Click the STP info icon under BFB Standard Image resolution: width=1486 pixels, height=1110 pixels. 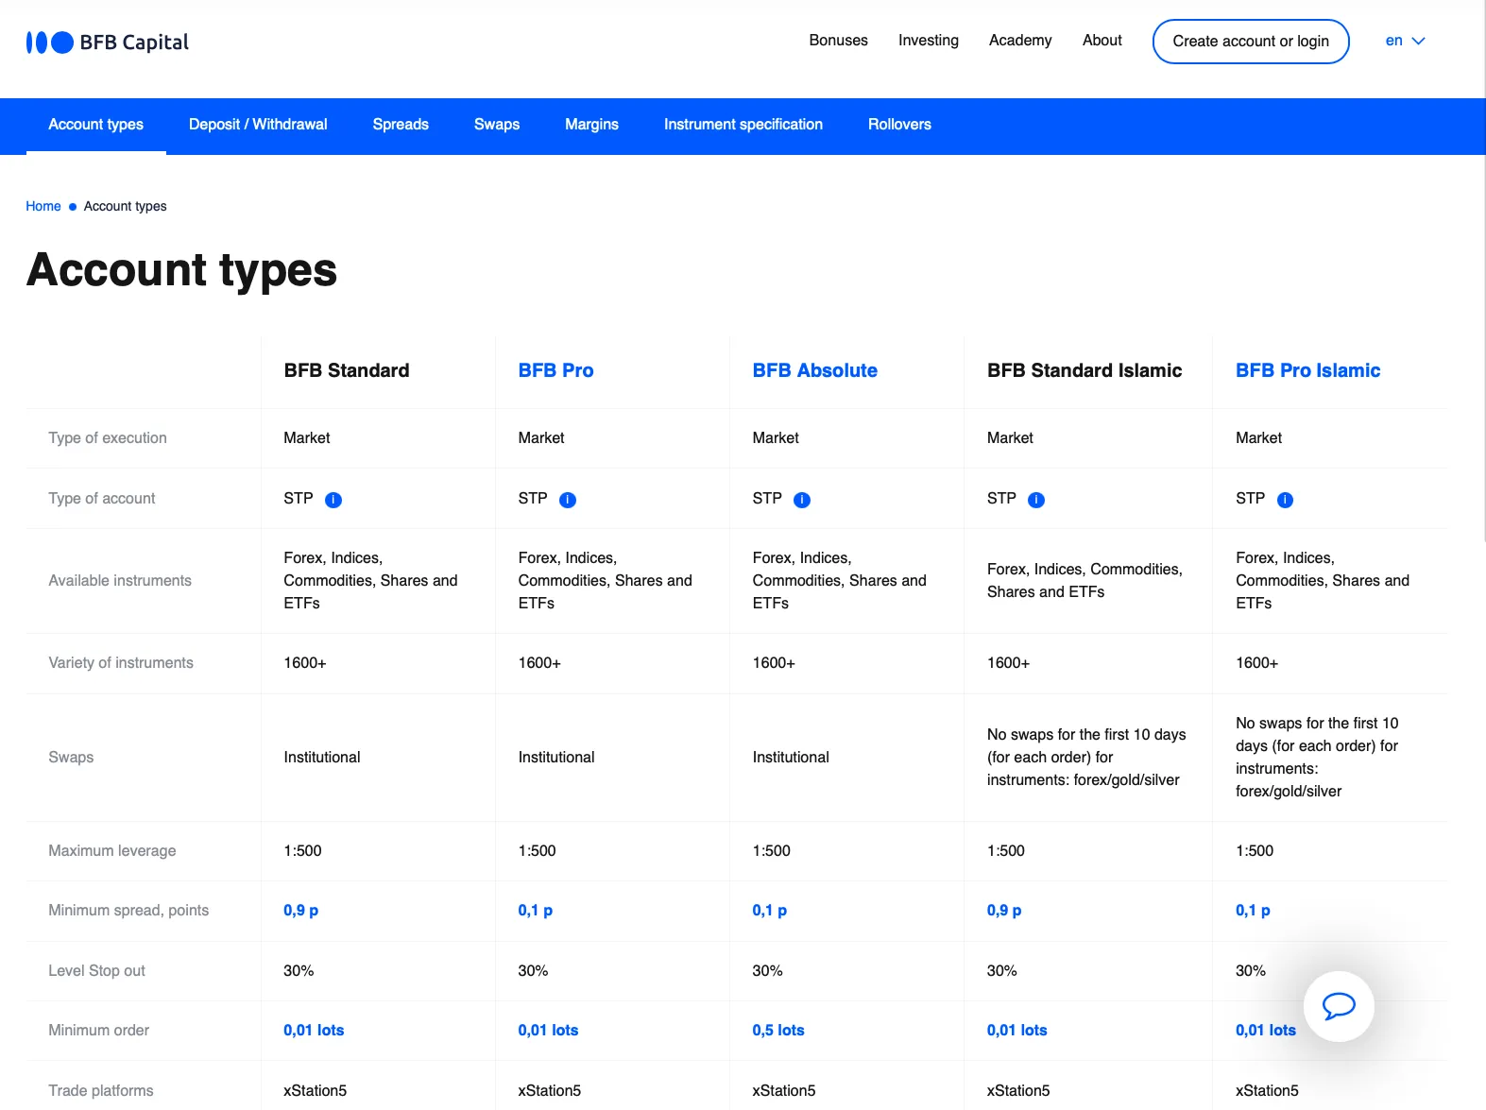coord(333,500)
